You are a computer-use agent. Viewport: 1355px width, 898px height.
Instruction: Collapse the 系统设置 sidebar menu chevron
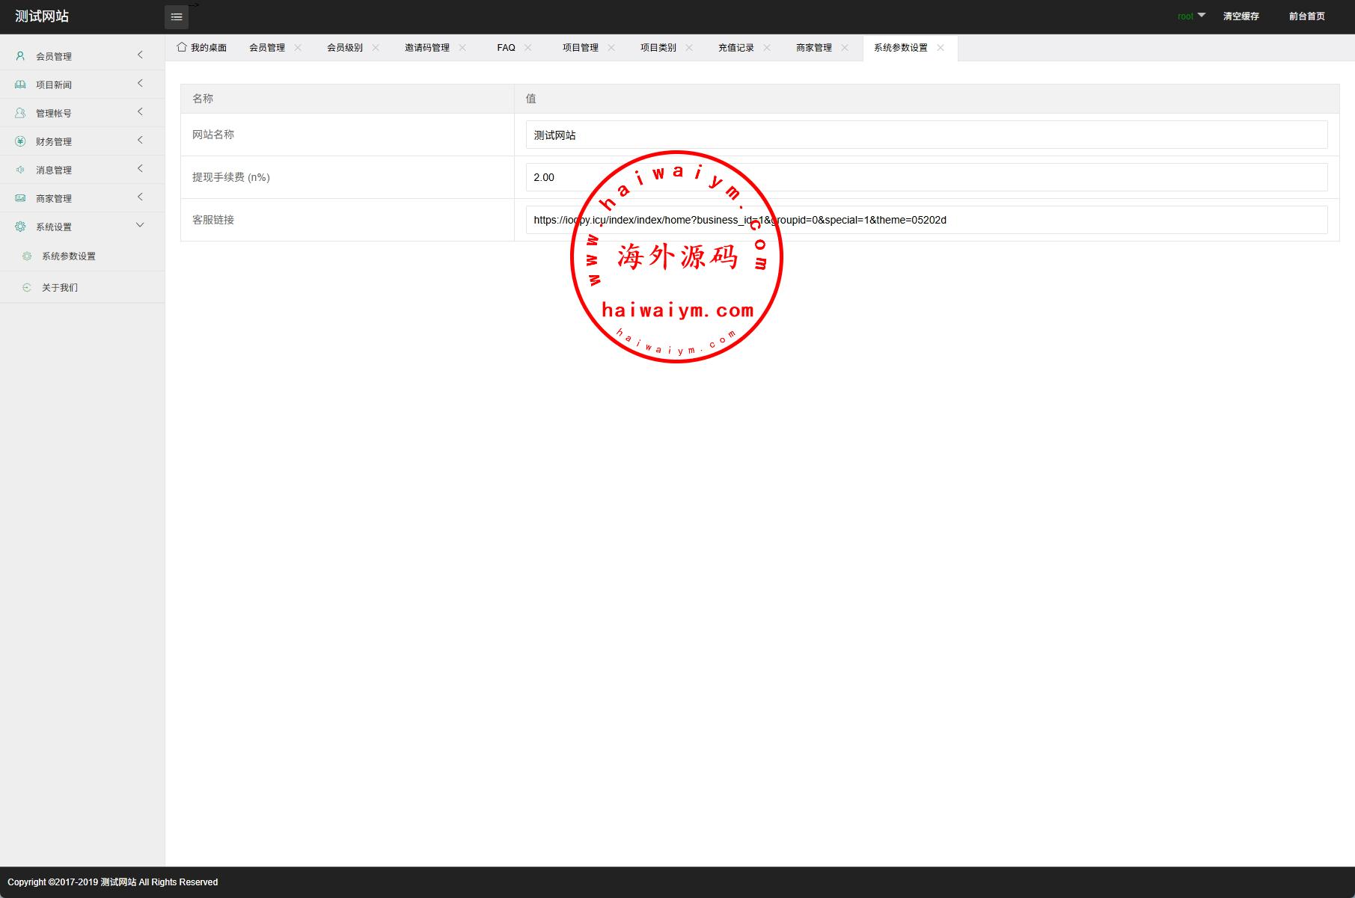[x=140, y=226]
